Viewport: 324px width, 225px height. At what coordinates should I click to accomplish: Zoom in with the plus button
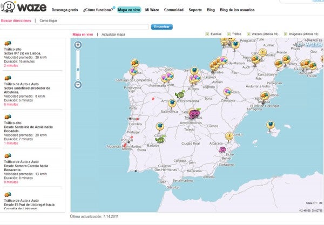(x=78, y=45)
